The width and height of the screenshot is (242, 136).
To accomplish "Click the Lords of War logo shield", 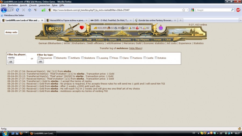I will click(x=54, y=29).
